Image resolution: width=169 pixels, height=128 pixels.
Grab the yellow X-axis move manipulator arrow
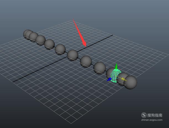124,79
